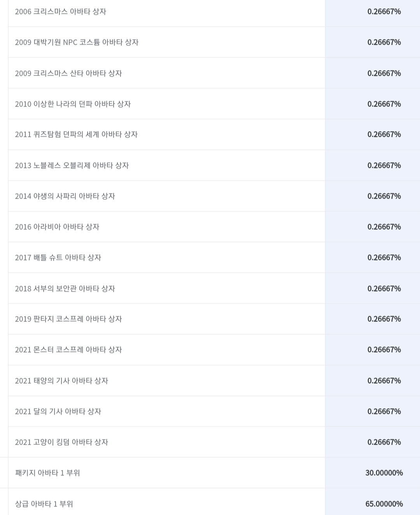Click the 2021 몬스터 코스프레 아바타 상자 entry
This screenshot has width=420, height=515.
pyautogui.click(x=68, y=349)
